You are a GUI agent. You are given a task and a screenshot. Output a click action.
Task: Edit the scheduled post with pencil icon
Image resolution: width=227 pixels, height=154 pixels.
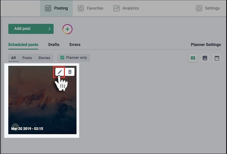tap(60, 72)
